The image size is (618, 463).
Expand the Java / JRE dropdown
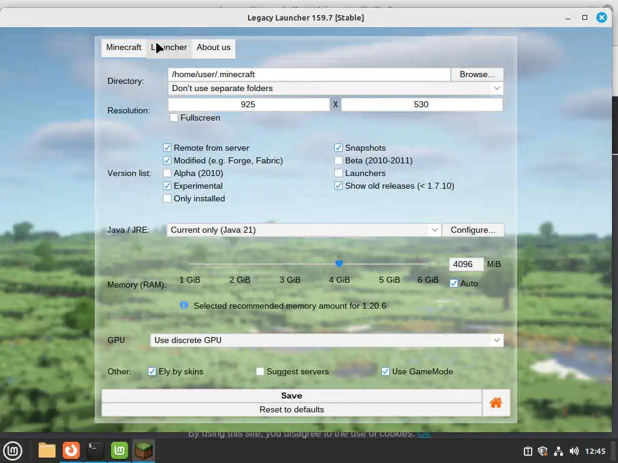tap(304, 230)
